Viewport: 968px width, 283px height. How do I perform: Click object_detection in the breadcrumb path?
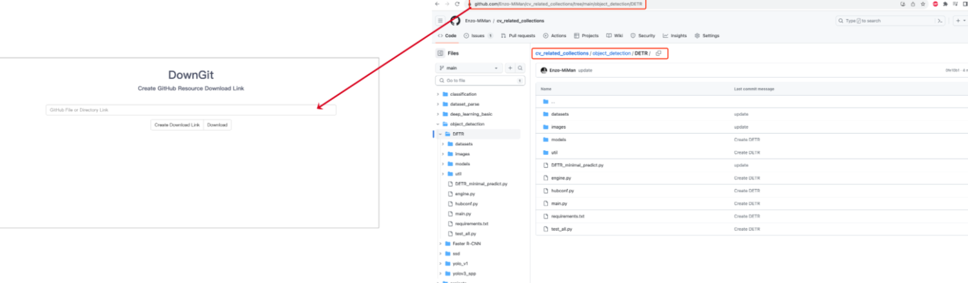[612, 53]
